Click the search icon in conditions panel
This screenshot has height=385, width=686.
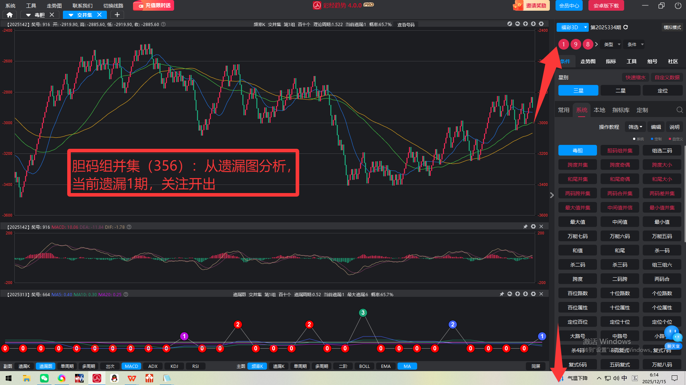point(679,110)
